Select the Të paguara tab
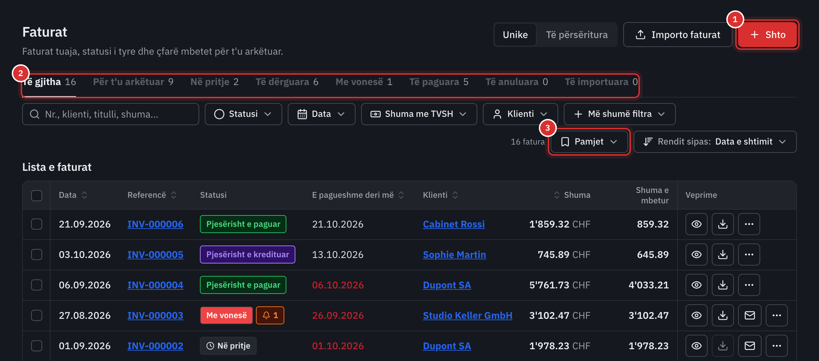The height and width of the screenshot is (361, 819). click(439, 82)
